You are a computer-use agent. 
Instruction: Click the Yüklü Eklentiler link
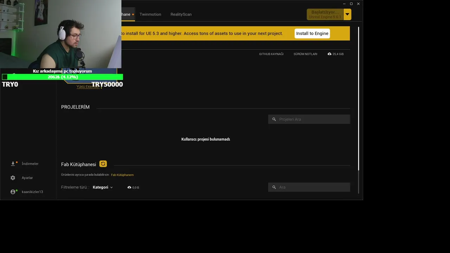click(88, 87)
